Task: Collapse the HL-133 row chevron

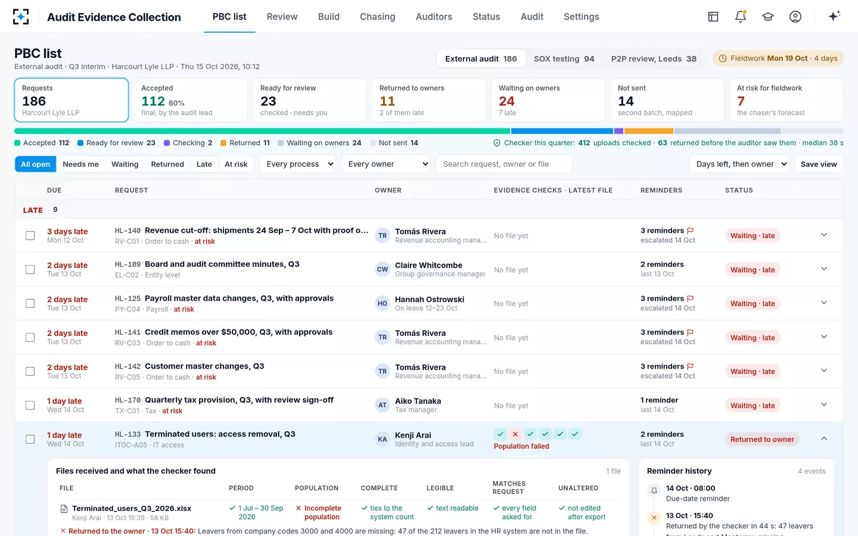Action: pos(824,438)
